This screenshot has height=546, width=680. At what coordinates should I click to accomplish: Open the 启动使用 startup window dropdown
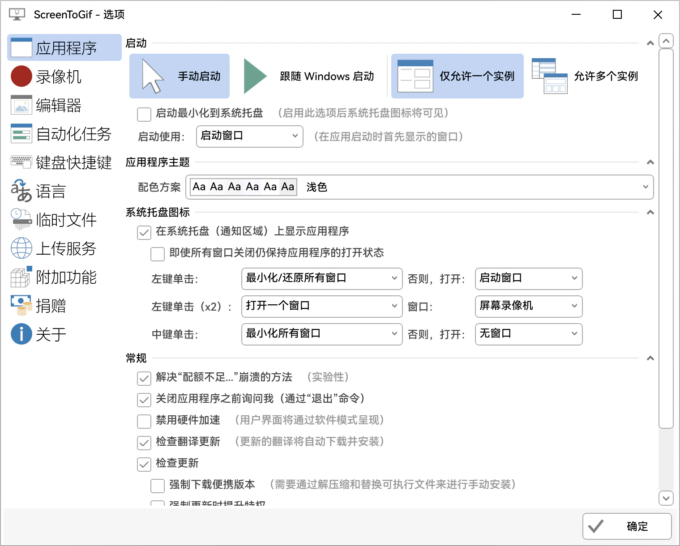[249, 136]
